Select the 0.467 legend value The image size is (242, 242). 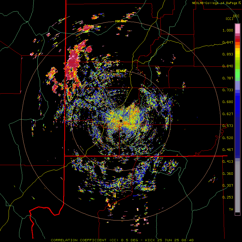(228, 150)
